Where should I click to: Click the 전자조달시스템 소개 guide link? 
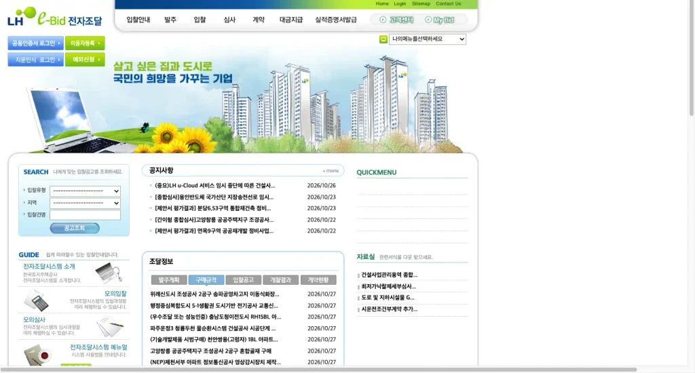(x=49, y=267)
